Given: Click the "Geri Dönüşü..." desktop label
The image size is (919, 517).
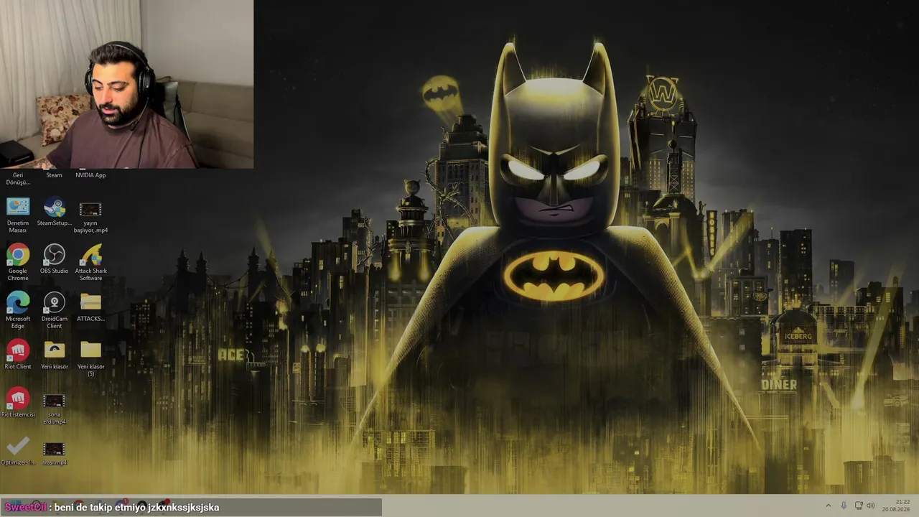Looking at the screenshot, I should [x=18, y=179].
